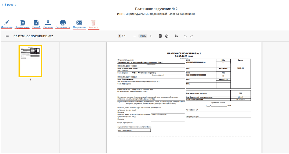Create new document with Новый icon
The height and width of the screenshot is (154, 289).
36,23
